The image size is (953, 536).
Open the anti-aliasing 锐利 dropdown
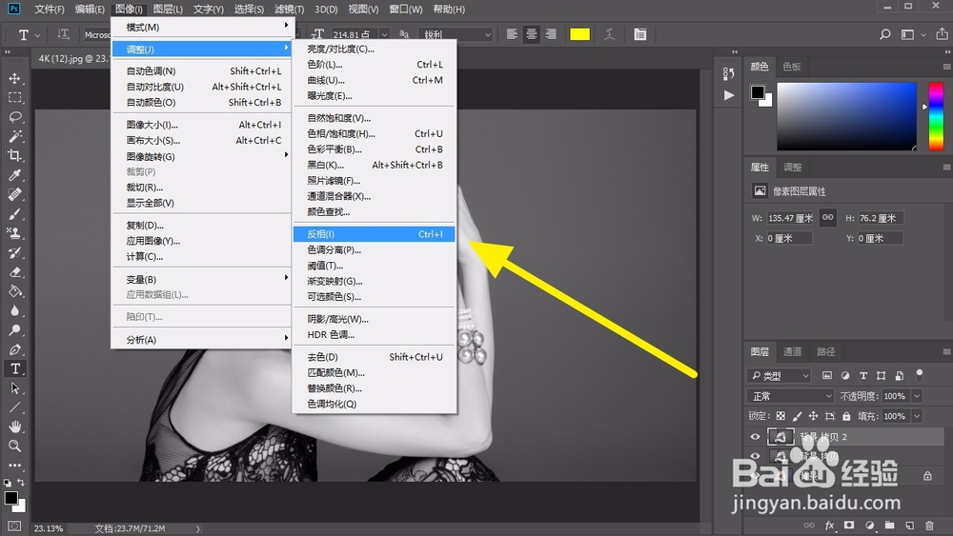pos(456,34)
